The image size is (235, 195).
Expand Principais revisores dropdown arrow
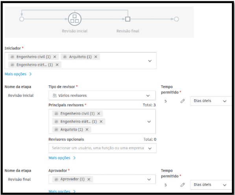149,121
